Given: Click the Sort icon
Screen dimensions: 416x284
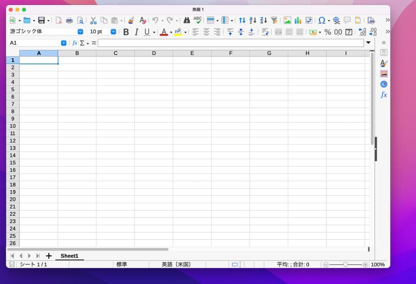Looking at the screenshot, I should (x=242, y=20).
